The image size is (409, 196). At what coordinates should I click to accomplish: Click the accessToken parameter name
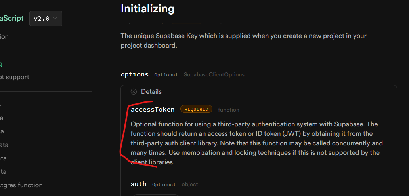[152, 109]
